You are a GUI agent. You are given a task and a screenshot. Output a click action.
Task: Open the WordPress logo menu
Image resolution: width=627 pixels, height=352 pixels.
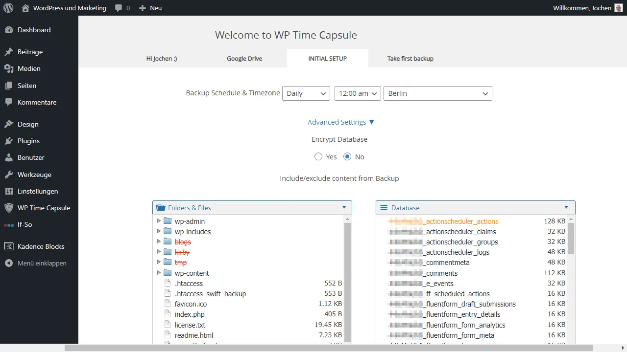click(9, 8)
